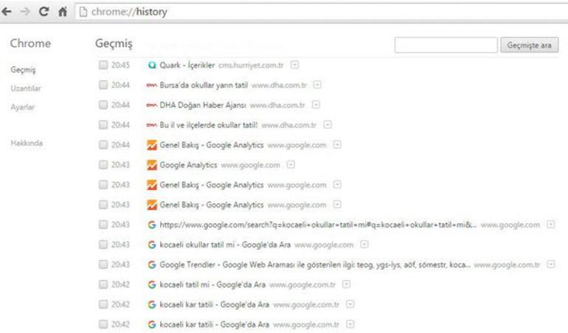Click Google icon beside kocaeli tatil mi entry

[153, 284]
